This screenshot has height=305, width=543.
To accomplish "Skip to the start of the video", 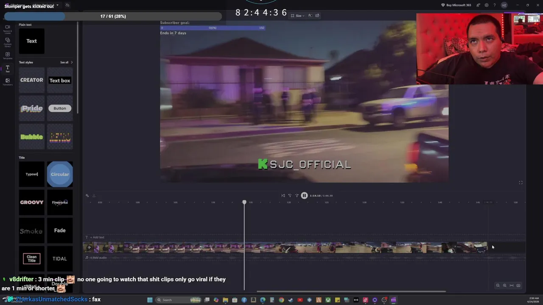I will click(283, 195).
